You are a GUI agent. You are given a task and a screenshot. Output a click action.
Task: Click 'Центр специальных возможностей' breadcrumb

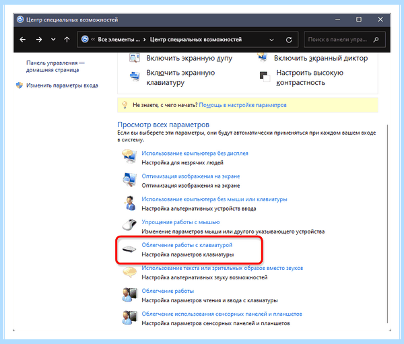196,40
